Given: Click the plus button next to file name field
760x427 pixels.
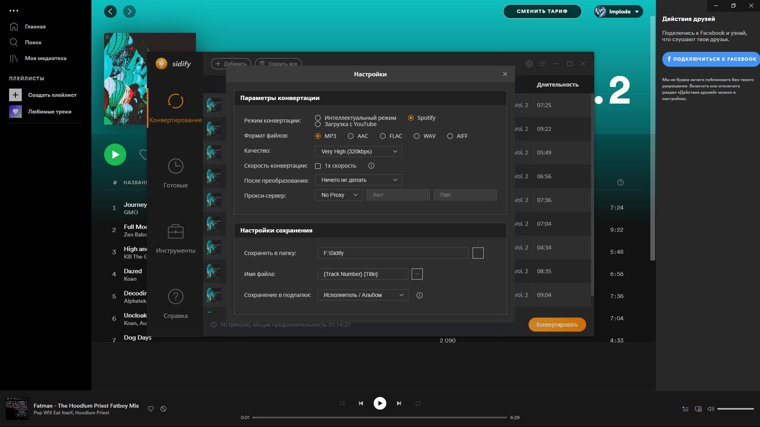Looking at the screenshot, I should coord(417,274).
